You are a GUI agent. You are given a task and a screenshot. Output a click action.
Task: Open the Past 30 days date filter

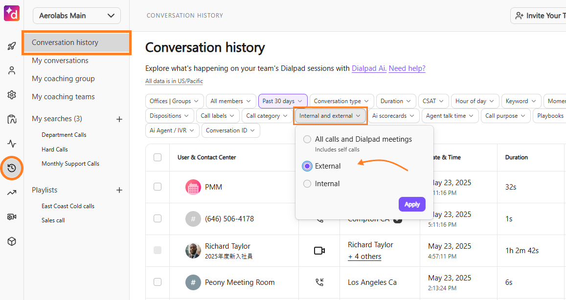point(283,101)
